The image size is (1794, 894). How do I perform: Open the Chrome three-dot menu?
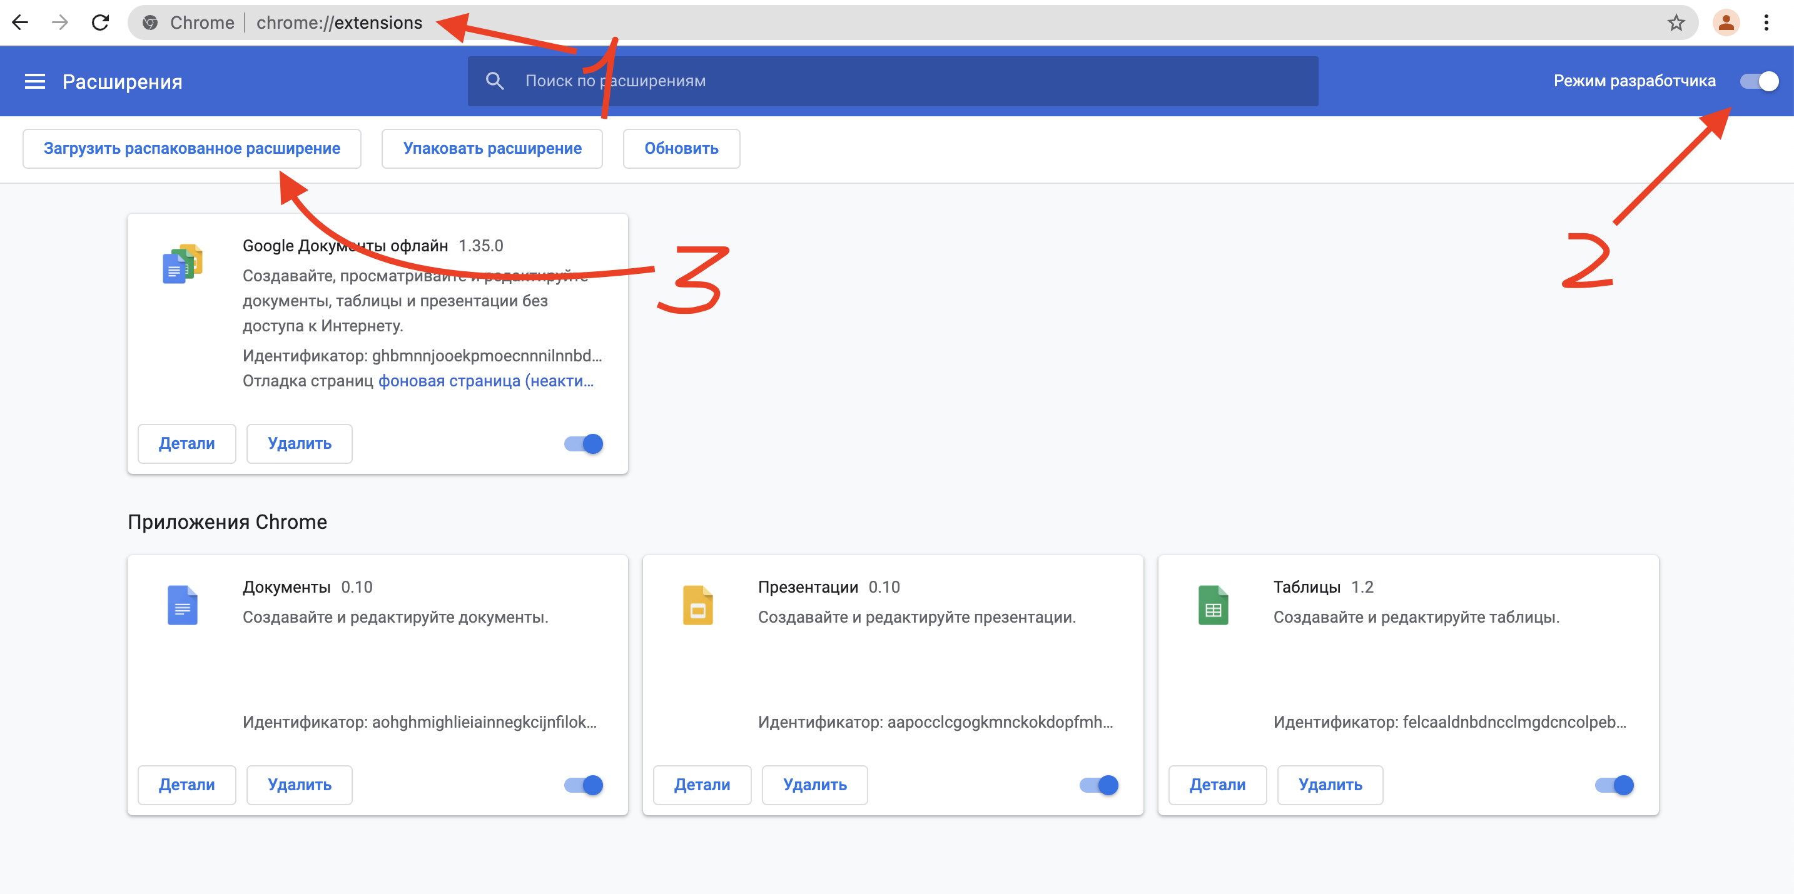coord(1766,23)
